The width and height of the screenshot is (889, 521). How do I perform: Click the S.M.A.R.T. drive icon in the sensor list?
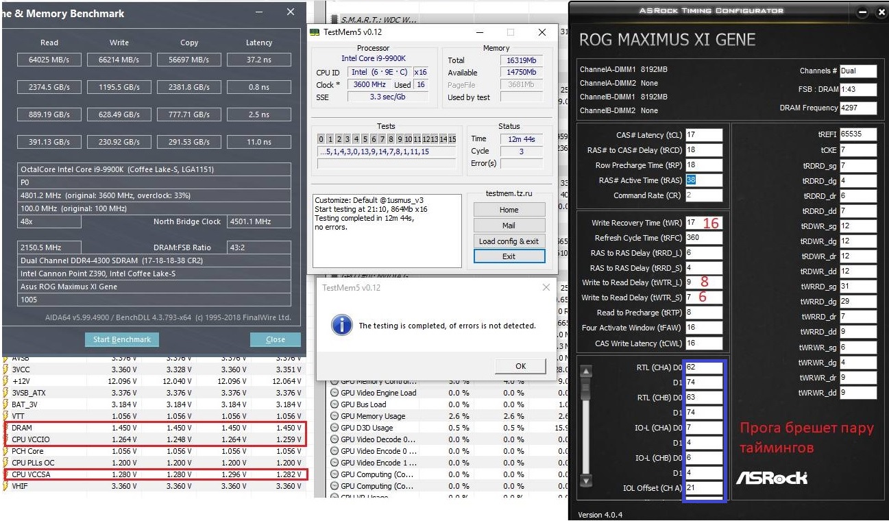pyautogui.click(x=334, y=19)
